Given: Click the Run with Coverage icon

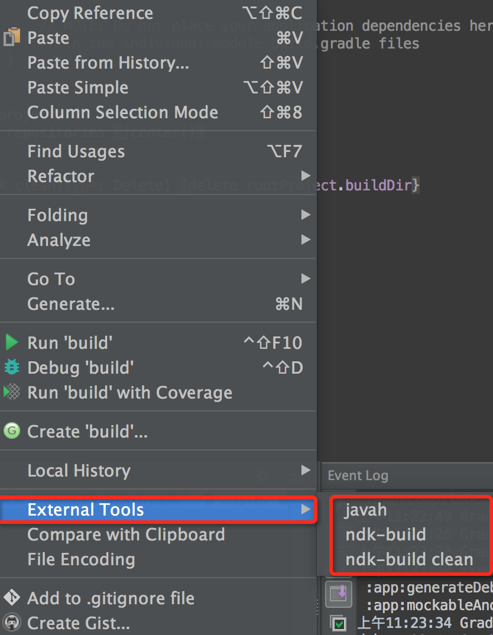Looking at the screenshot, I should coord(12,392).
